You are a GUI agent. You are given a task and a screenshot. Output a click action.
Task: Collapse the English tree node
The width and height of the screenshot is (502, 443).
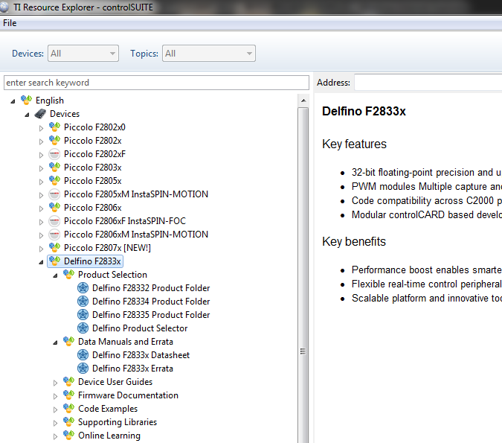click(13, 101)
